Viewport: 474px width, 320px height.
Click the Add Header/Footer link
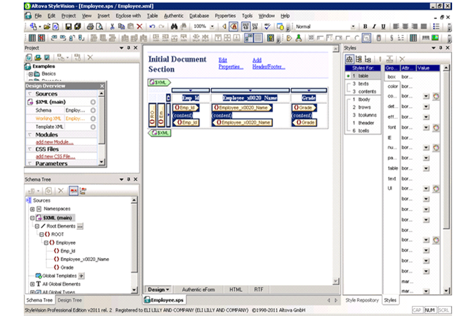[269, 63]
